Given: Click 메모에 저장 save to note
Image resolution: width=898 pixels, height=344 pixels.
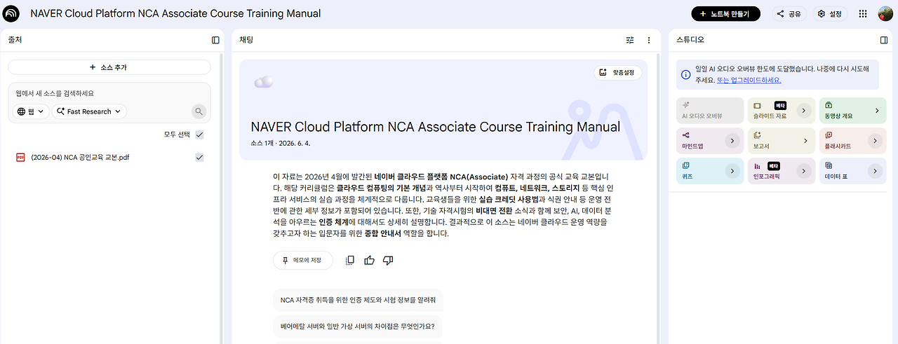Looking at the screenshot, I should point(303,260).
